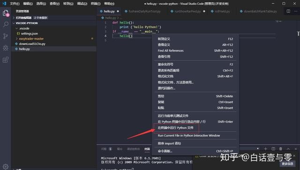Open the 文件(F) menu
This screenshot has height=170, width=300.
pyautogui.click(x=15, y=4)
